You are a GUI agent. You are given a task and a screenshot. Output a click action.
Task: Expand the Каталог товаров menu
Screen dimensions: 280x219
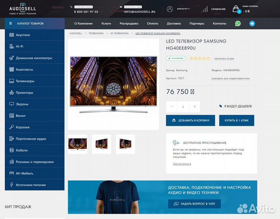tap(34, 24)
